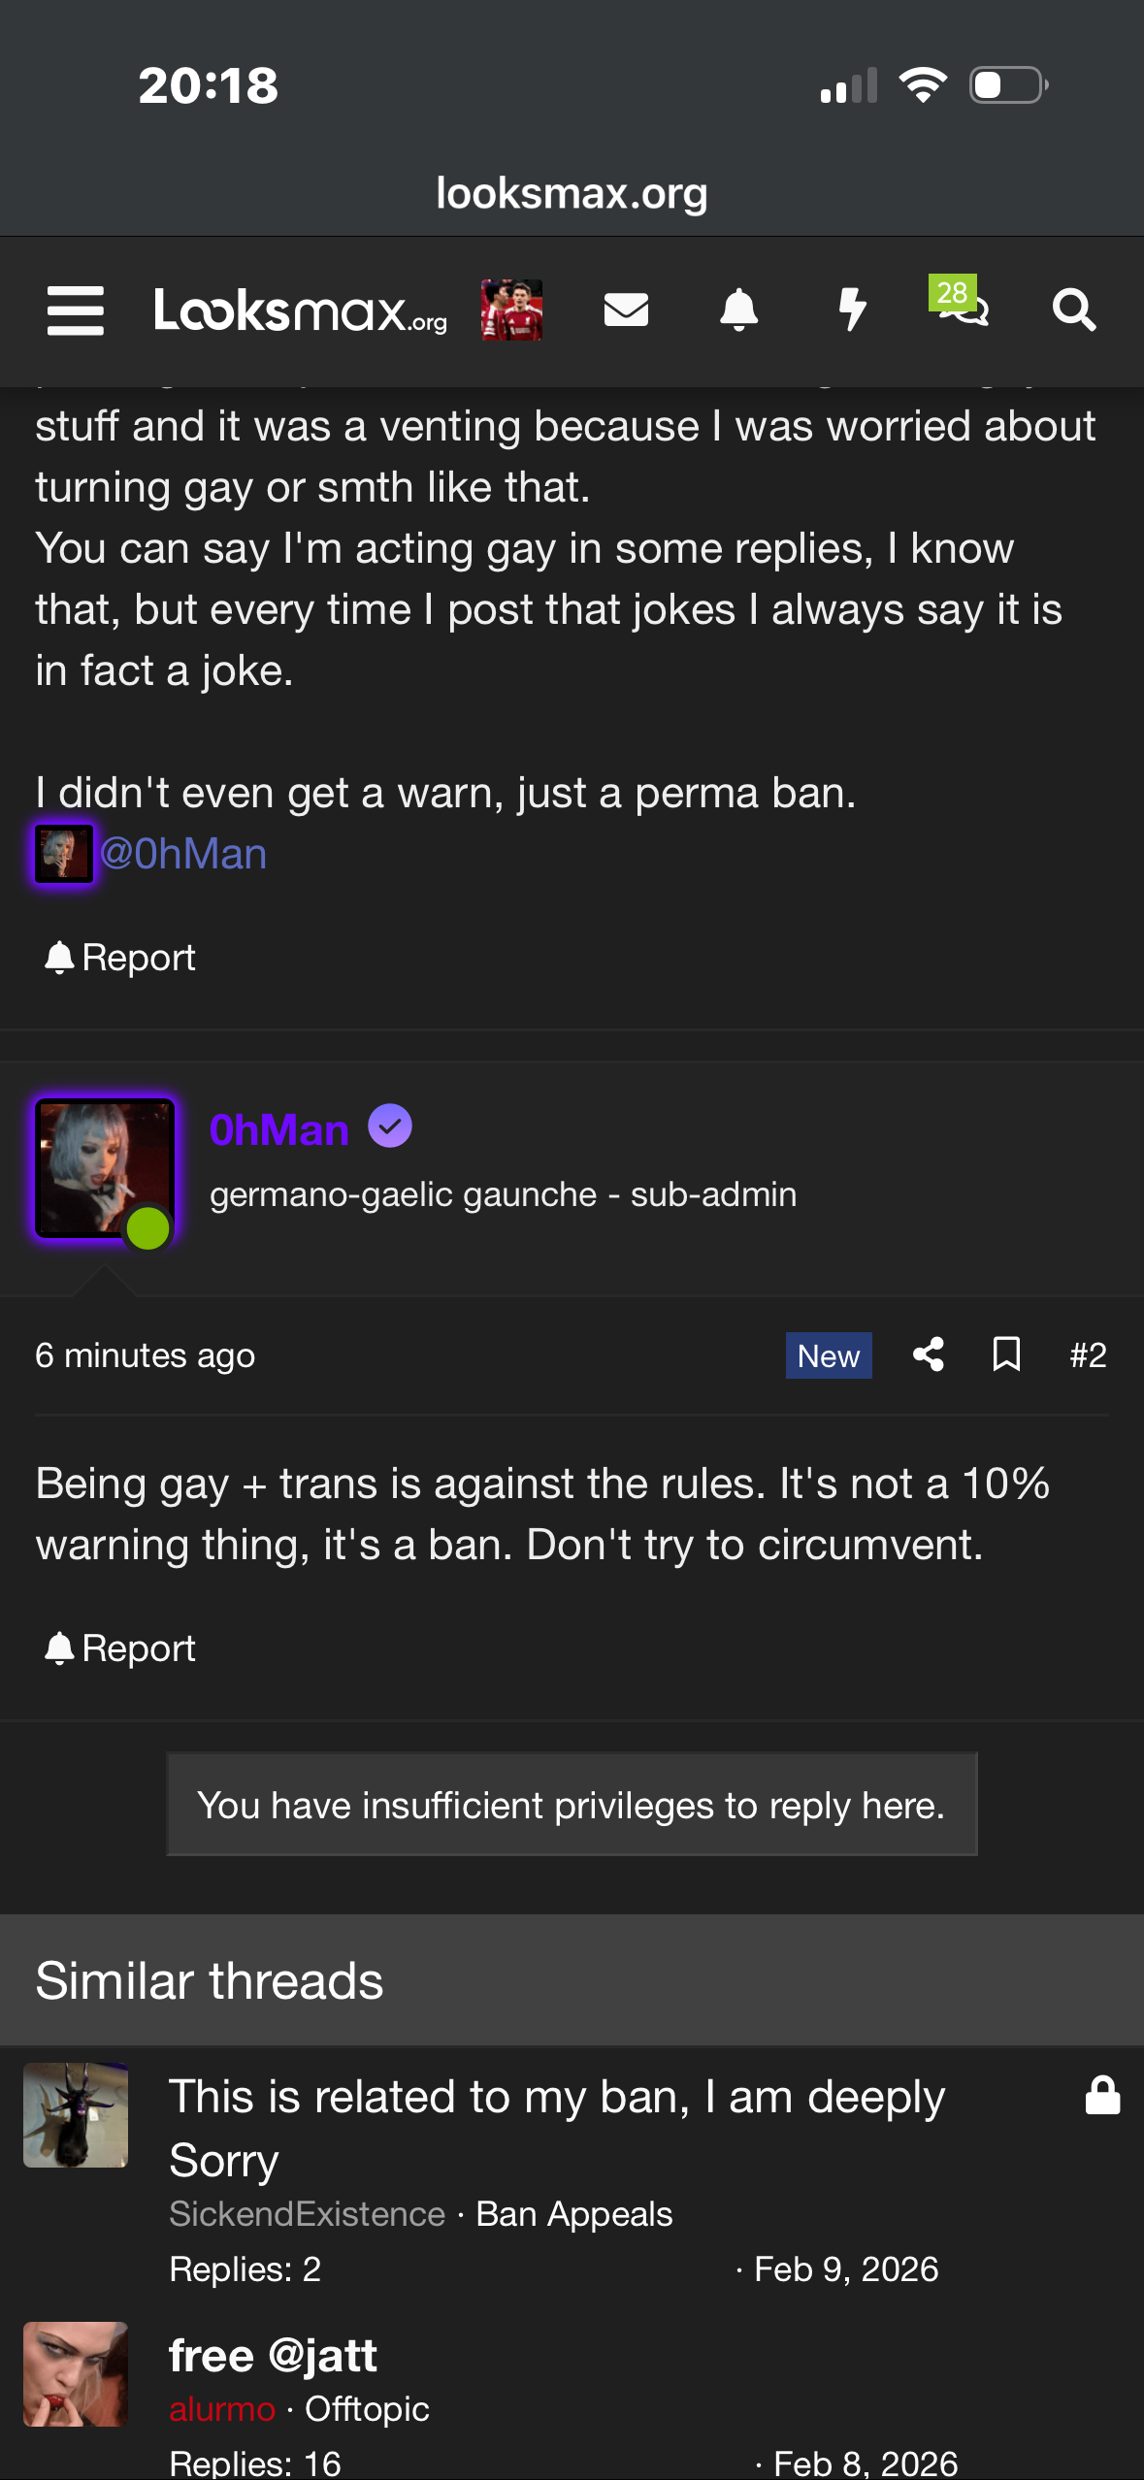Open 0hMan's profile avatar
Image resolution: width=1144 pixels, height=2480 pixels.
(105, 1168)
